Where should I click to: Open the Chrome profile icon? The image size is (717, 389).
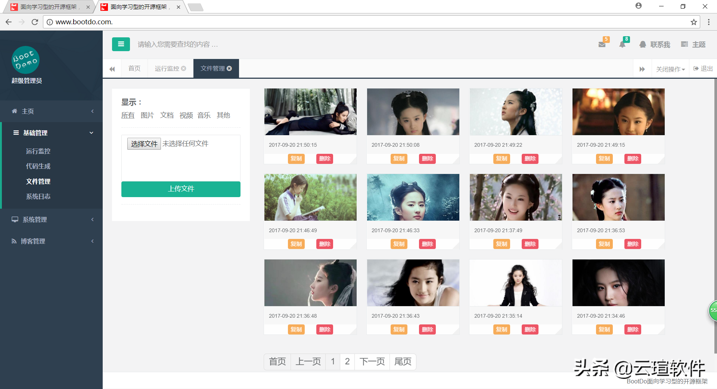pos(639,6)
